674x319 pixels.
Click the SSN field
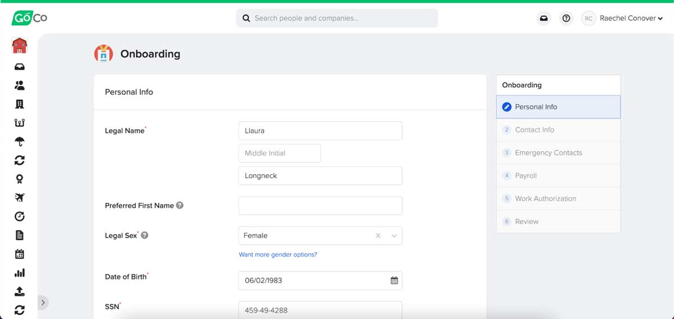click(320, 310)
